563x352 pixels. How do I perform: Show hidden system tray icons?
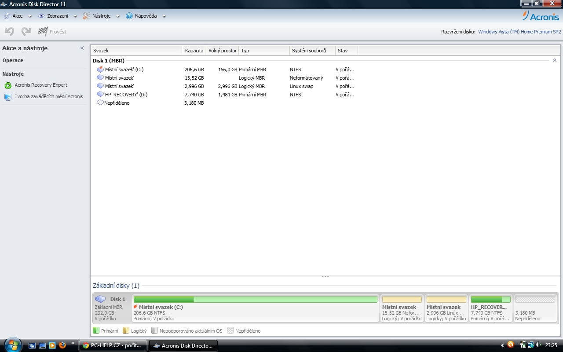tap(502, 345)
